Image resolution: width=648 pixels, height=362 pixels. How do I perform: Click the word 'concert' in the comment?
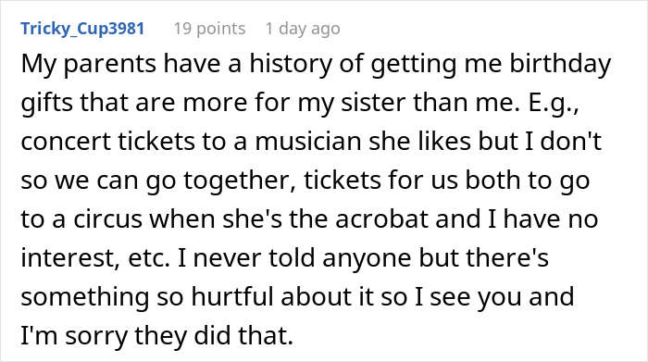pos(66,142)
